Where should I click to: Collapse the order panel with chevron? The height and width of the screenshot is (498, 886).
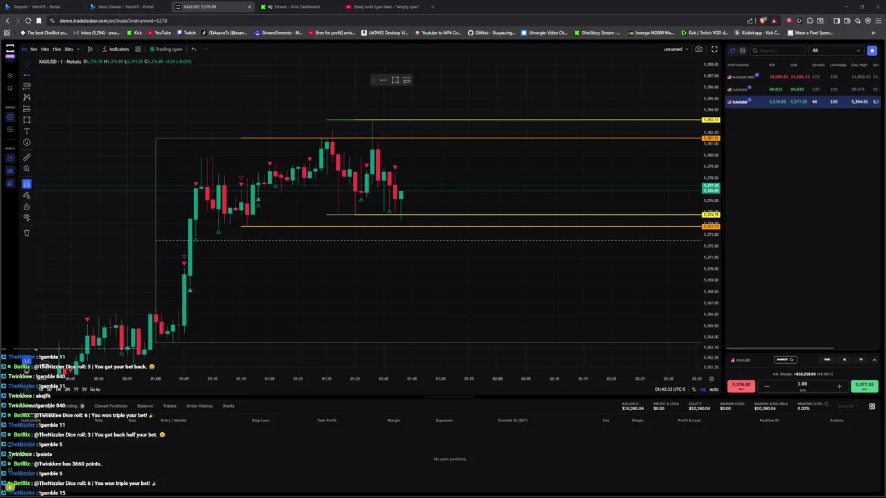click(x=874, y=360)
